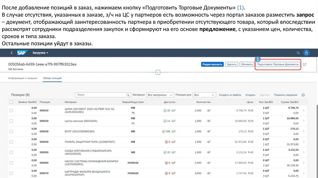
Task: Click Подготовить Торговые Документы button
Action: (x=278, y=65)
